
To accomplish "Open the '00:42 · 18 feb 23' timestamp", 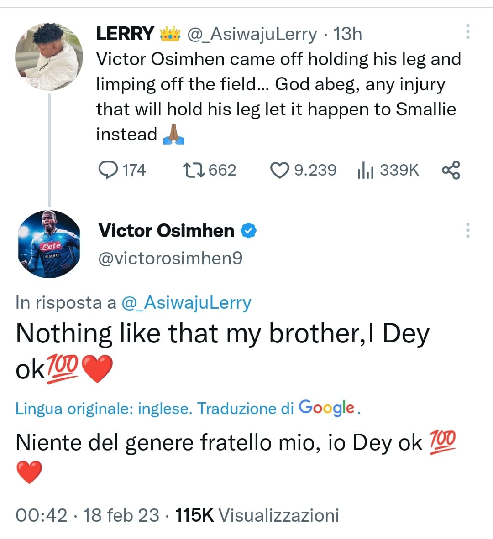I will tap(87, 515).
